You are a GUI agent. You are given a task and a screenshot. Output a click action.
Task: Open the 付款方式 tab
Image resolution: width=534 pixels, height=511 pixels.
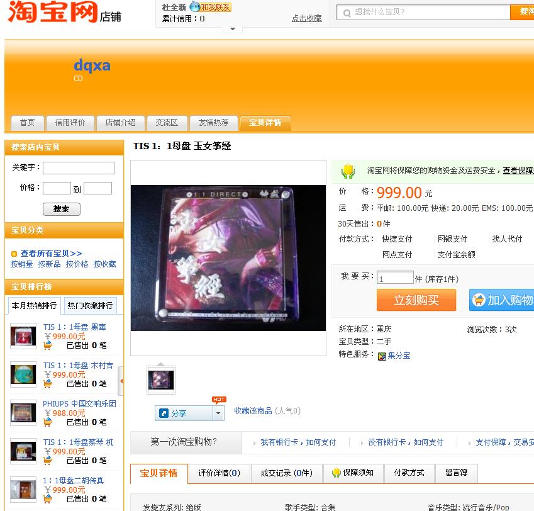coord(409,473)
